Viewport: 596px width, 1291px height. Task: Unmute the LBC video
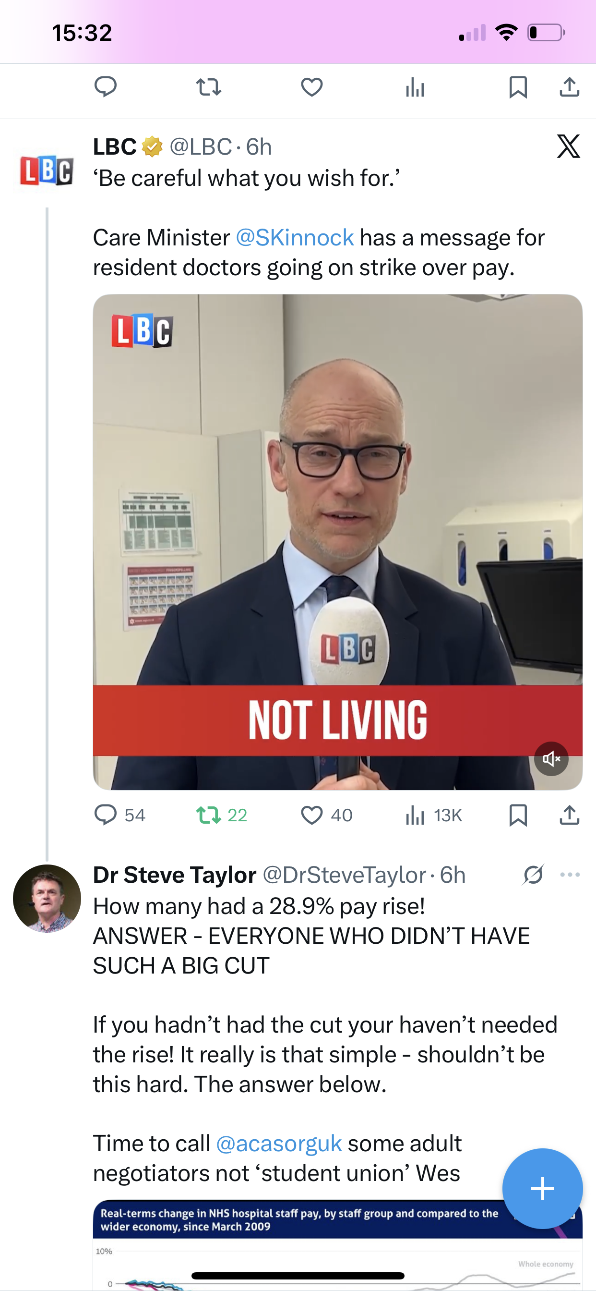click(x=551, y=759)
